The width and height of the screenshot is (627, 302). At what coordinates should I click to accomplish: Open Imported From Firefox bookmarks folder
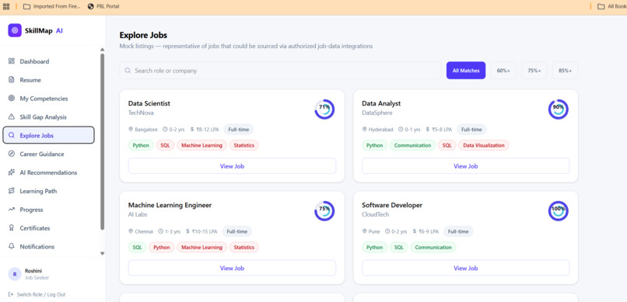[x=51, y=6]
